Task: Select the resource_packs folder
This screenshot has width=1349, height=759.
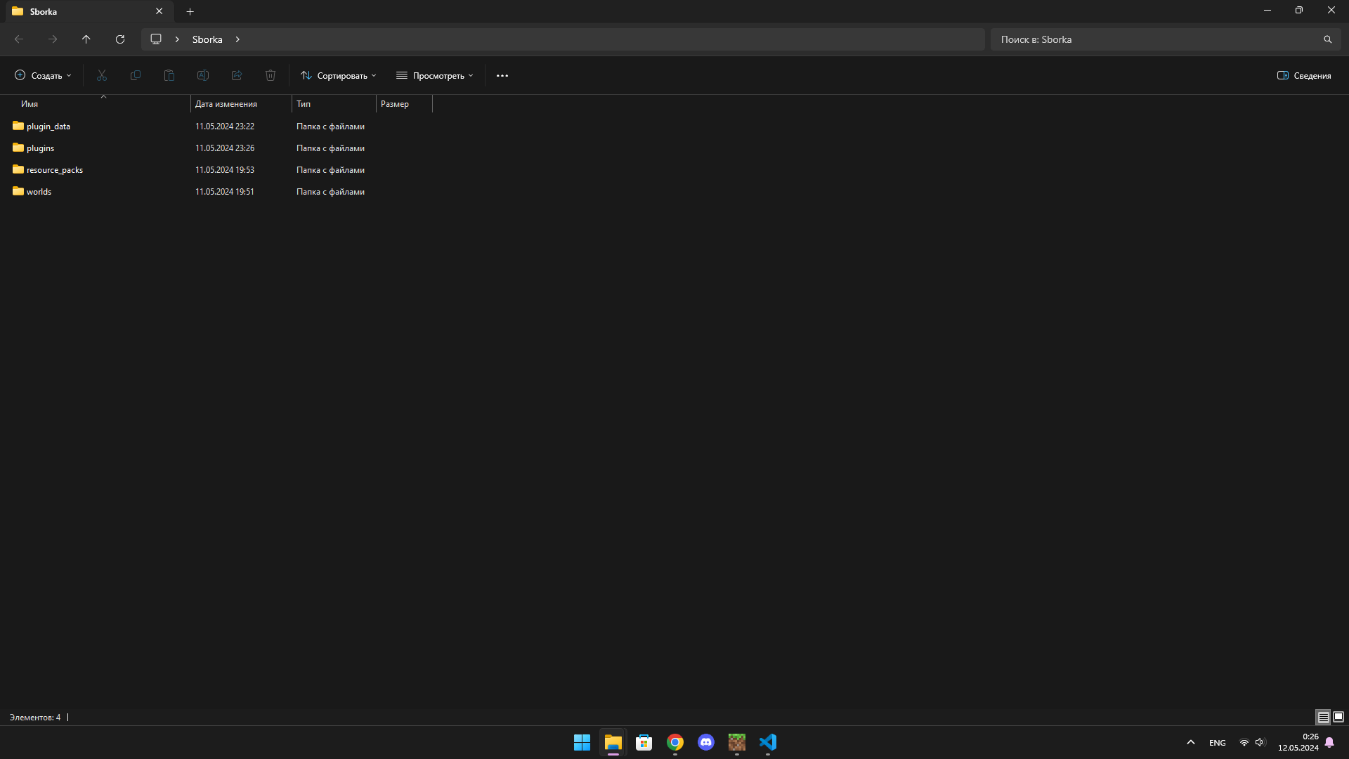Action: point(55,170)
